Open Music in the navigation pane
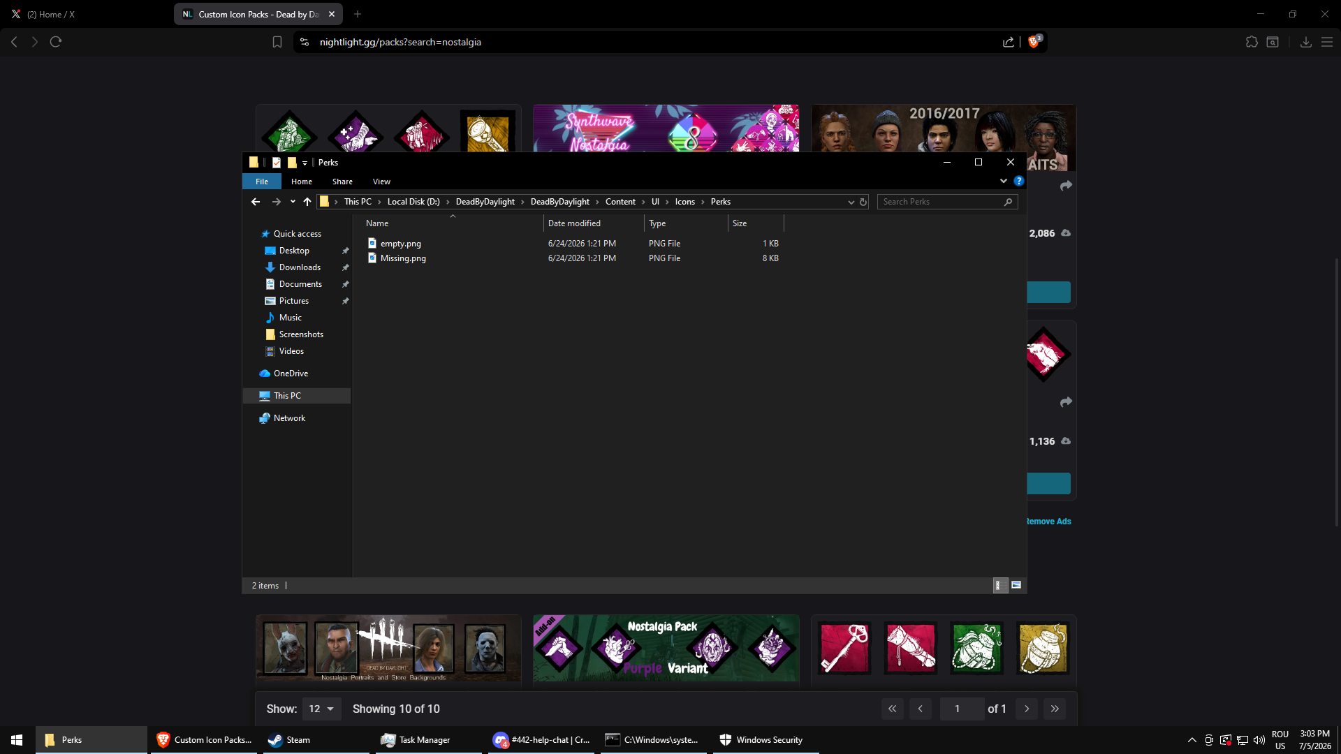This screenshot has height=754, width=1341. click(291, 318)
